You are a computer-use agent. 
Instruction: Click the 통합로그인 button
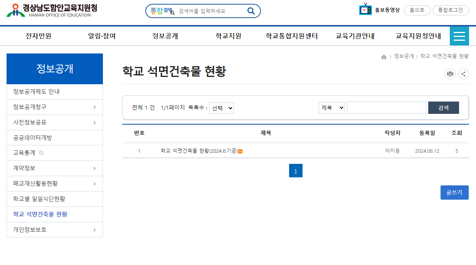coord(451,10)
